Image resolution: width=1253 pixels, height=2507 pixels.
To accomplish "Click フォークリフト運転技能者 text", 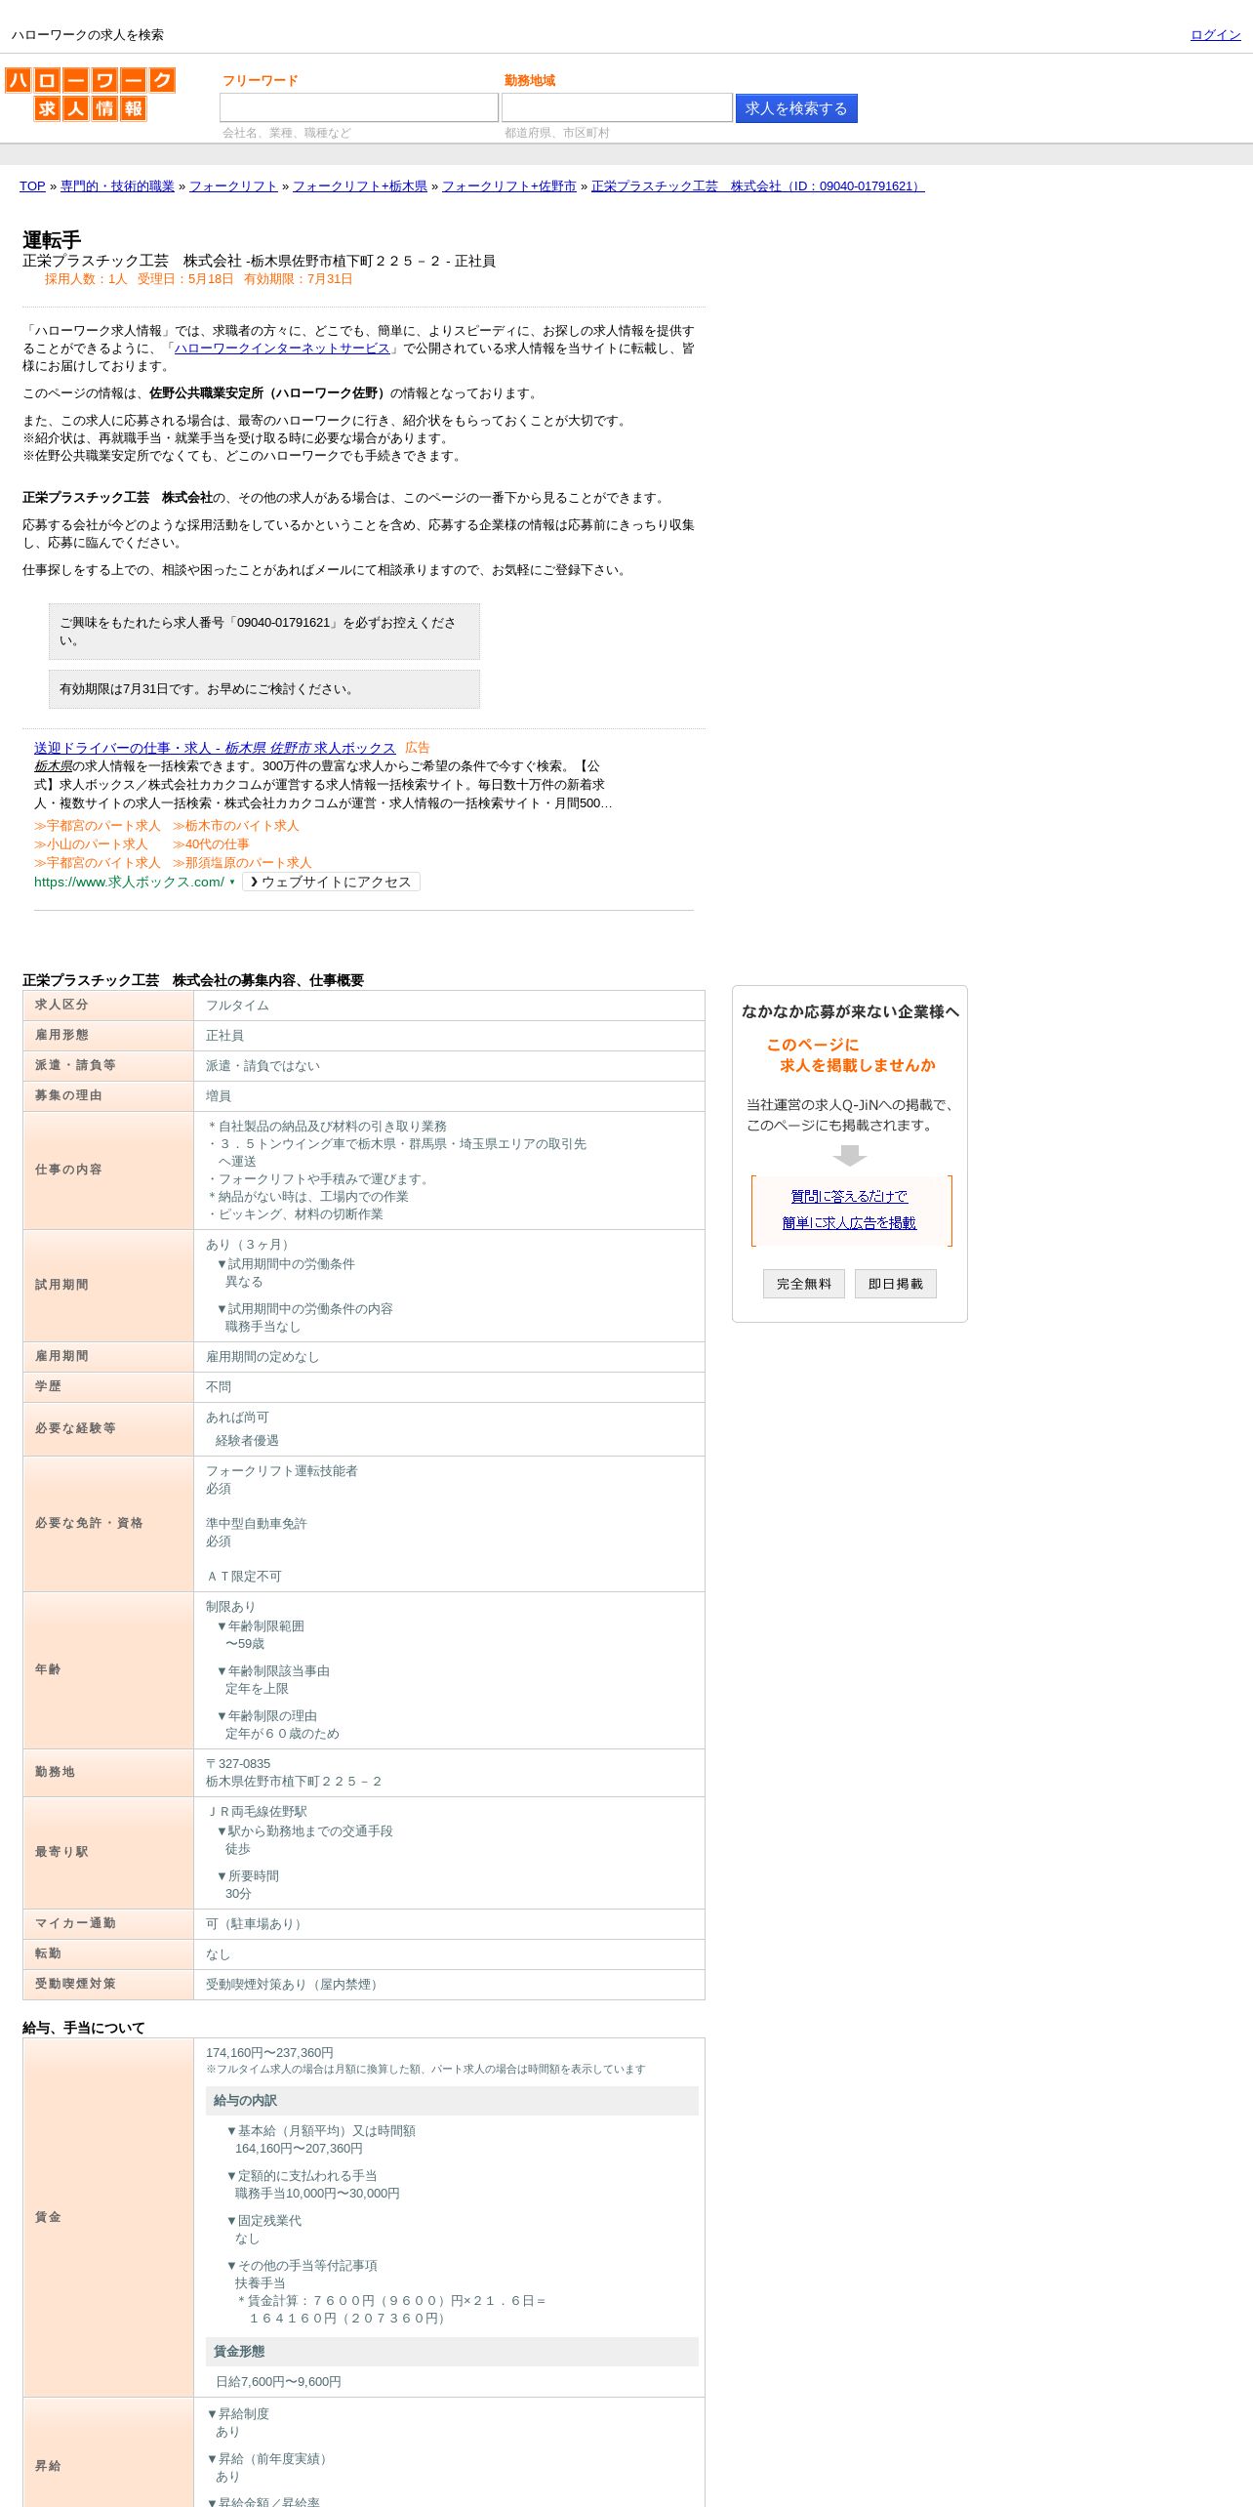I will (281, 1471).
